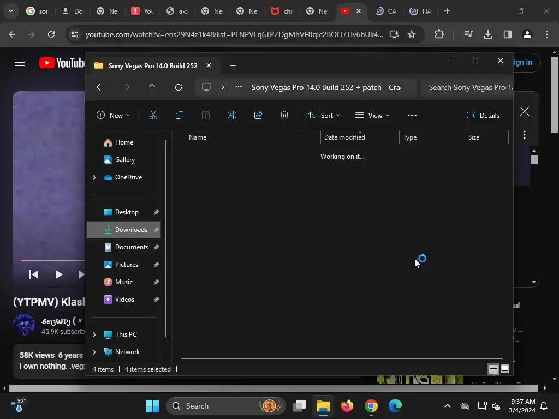559x419 pixels.
Task: Open Chrome extensions puzzle icon
Action: (439, 34)
